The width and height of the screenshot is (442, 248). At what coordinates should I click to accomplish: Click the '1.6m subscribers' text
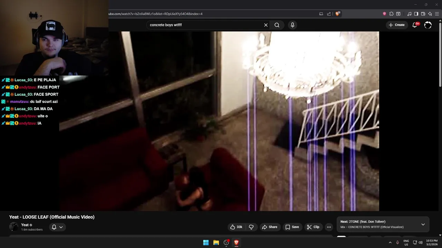click(32, 230)
